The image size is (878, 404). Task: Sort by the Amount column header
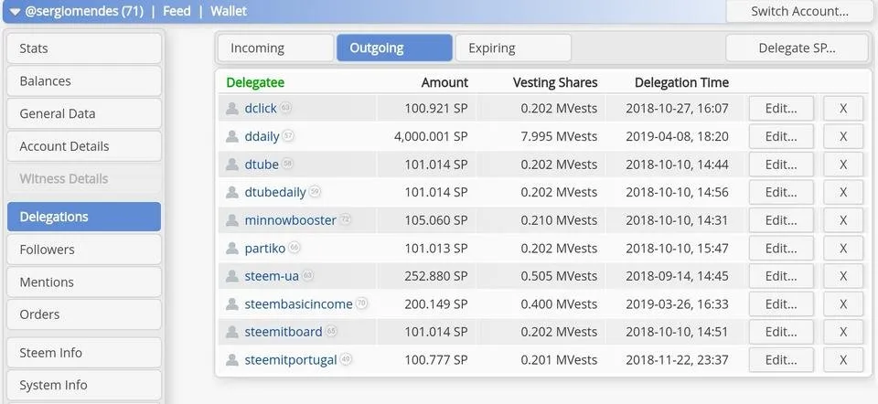point(444,83)
